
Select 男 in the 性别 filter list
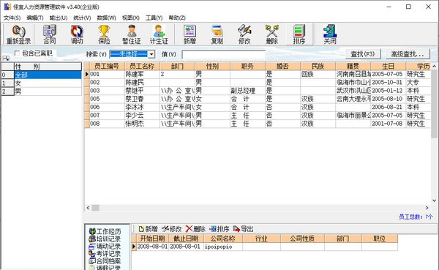click(48, 91)
